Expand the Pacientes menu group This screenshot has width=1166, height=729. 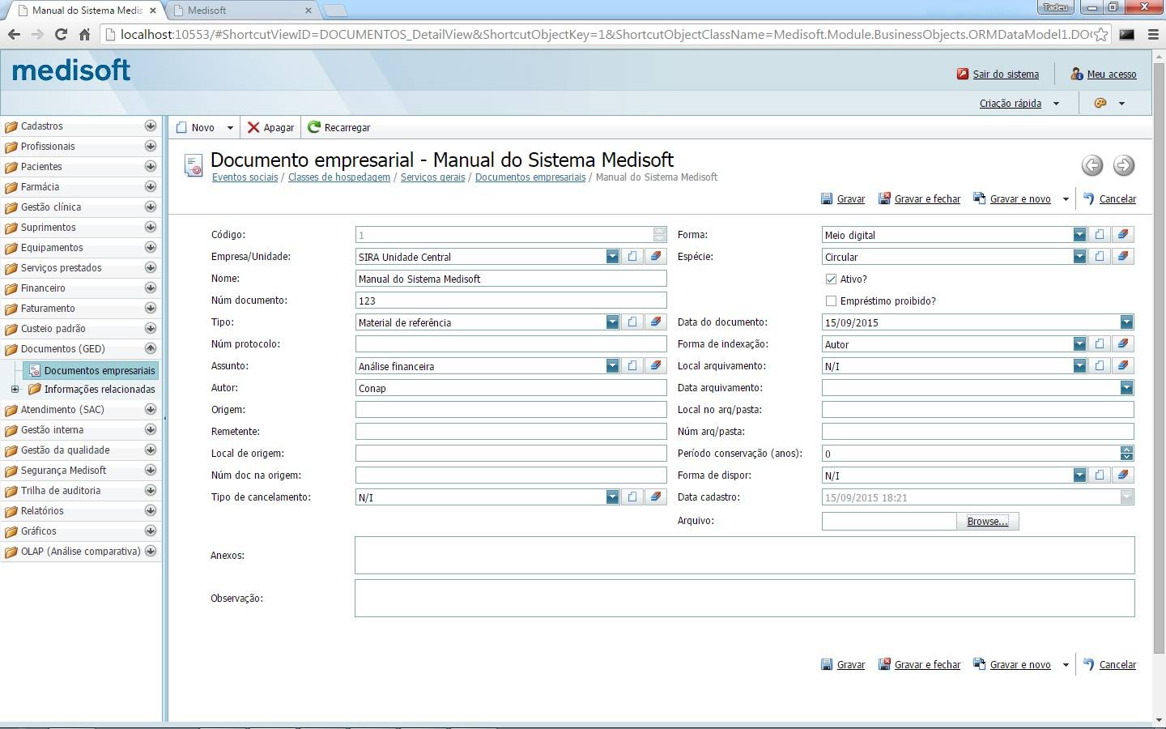pos(151,166)
